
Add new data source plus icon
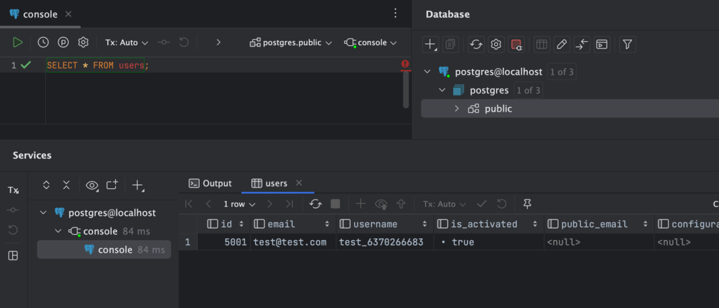(430, 45)
